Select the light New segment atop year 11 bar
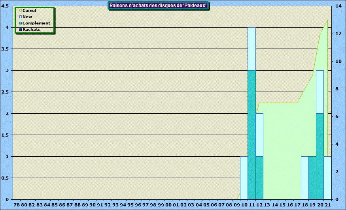Viewport: 346px width, 210px height. pyautogui.click(x=251, y=49)
